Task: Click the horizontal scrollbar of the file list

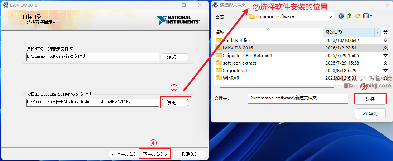Action: (x=277, y=87)
